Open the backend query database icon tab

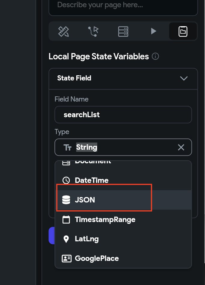coord(123,31)
